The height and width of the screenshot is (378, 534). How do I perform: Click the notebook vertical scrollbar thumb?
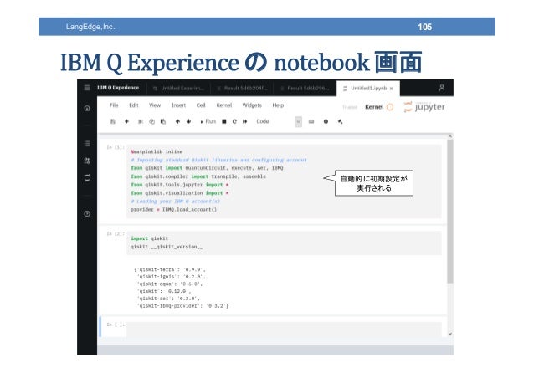coord(449,211)
